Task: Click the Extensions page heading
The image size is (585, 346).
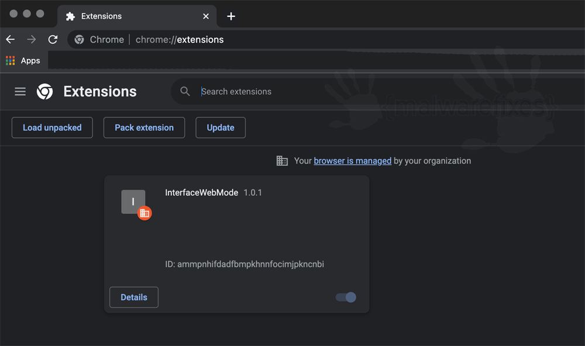Action: point(100,91)
